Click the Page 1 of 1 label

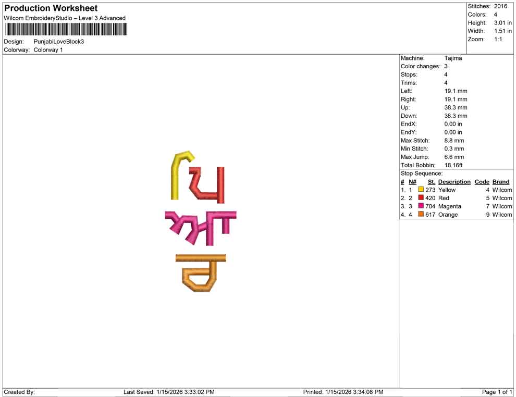click(496, 392)
